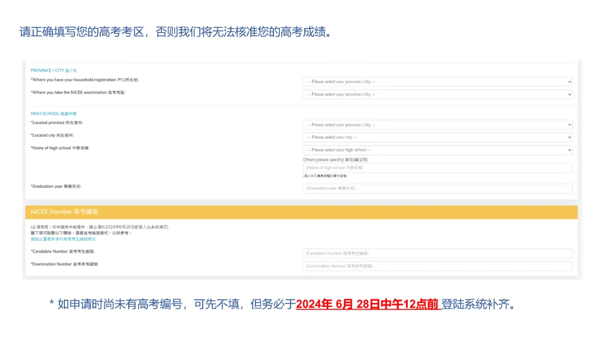
Task: Open the Located city dropdown
Action: (438, 137)
